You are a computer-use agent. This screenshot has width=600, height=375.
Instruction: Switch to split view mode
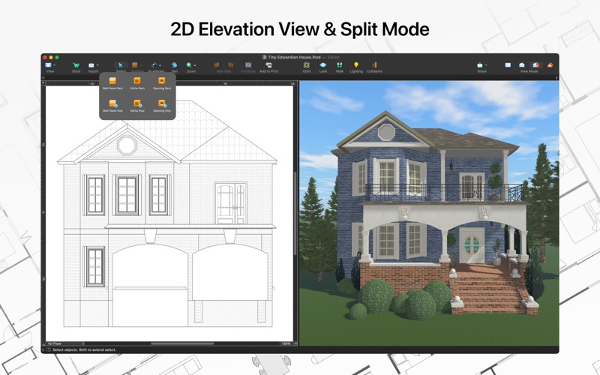coord(535,65)
